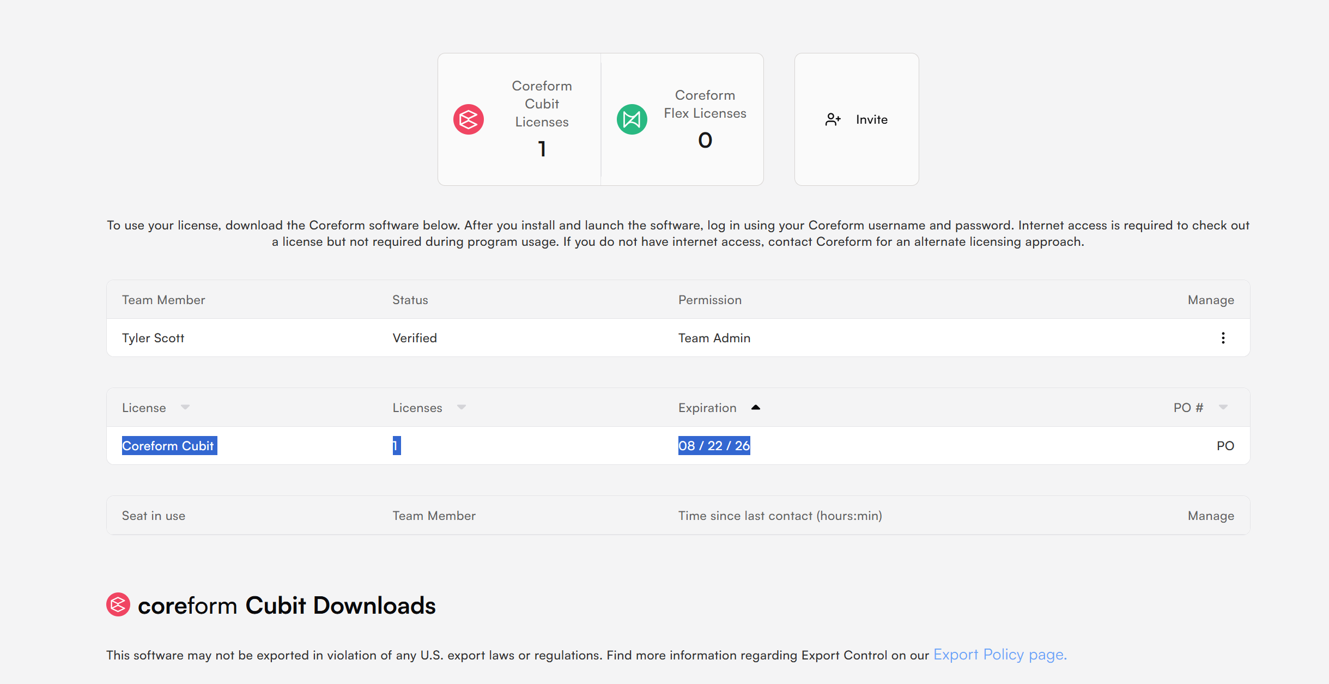This screenshot has height=684, width=1329.
Task: Click Time since last contact header
Action: pyautogui.click(x=780, y=516)
